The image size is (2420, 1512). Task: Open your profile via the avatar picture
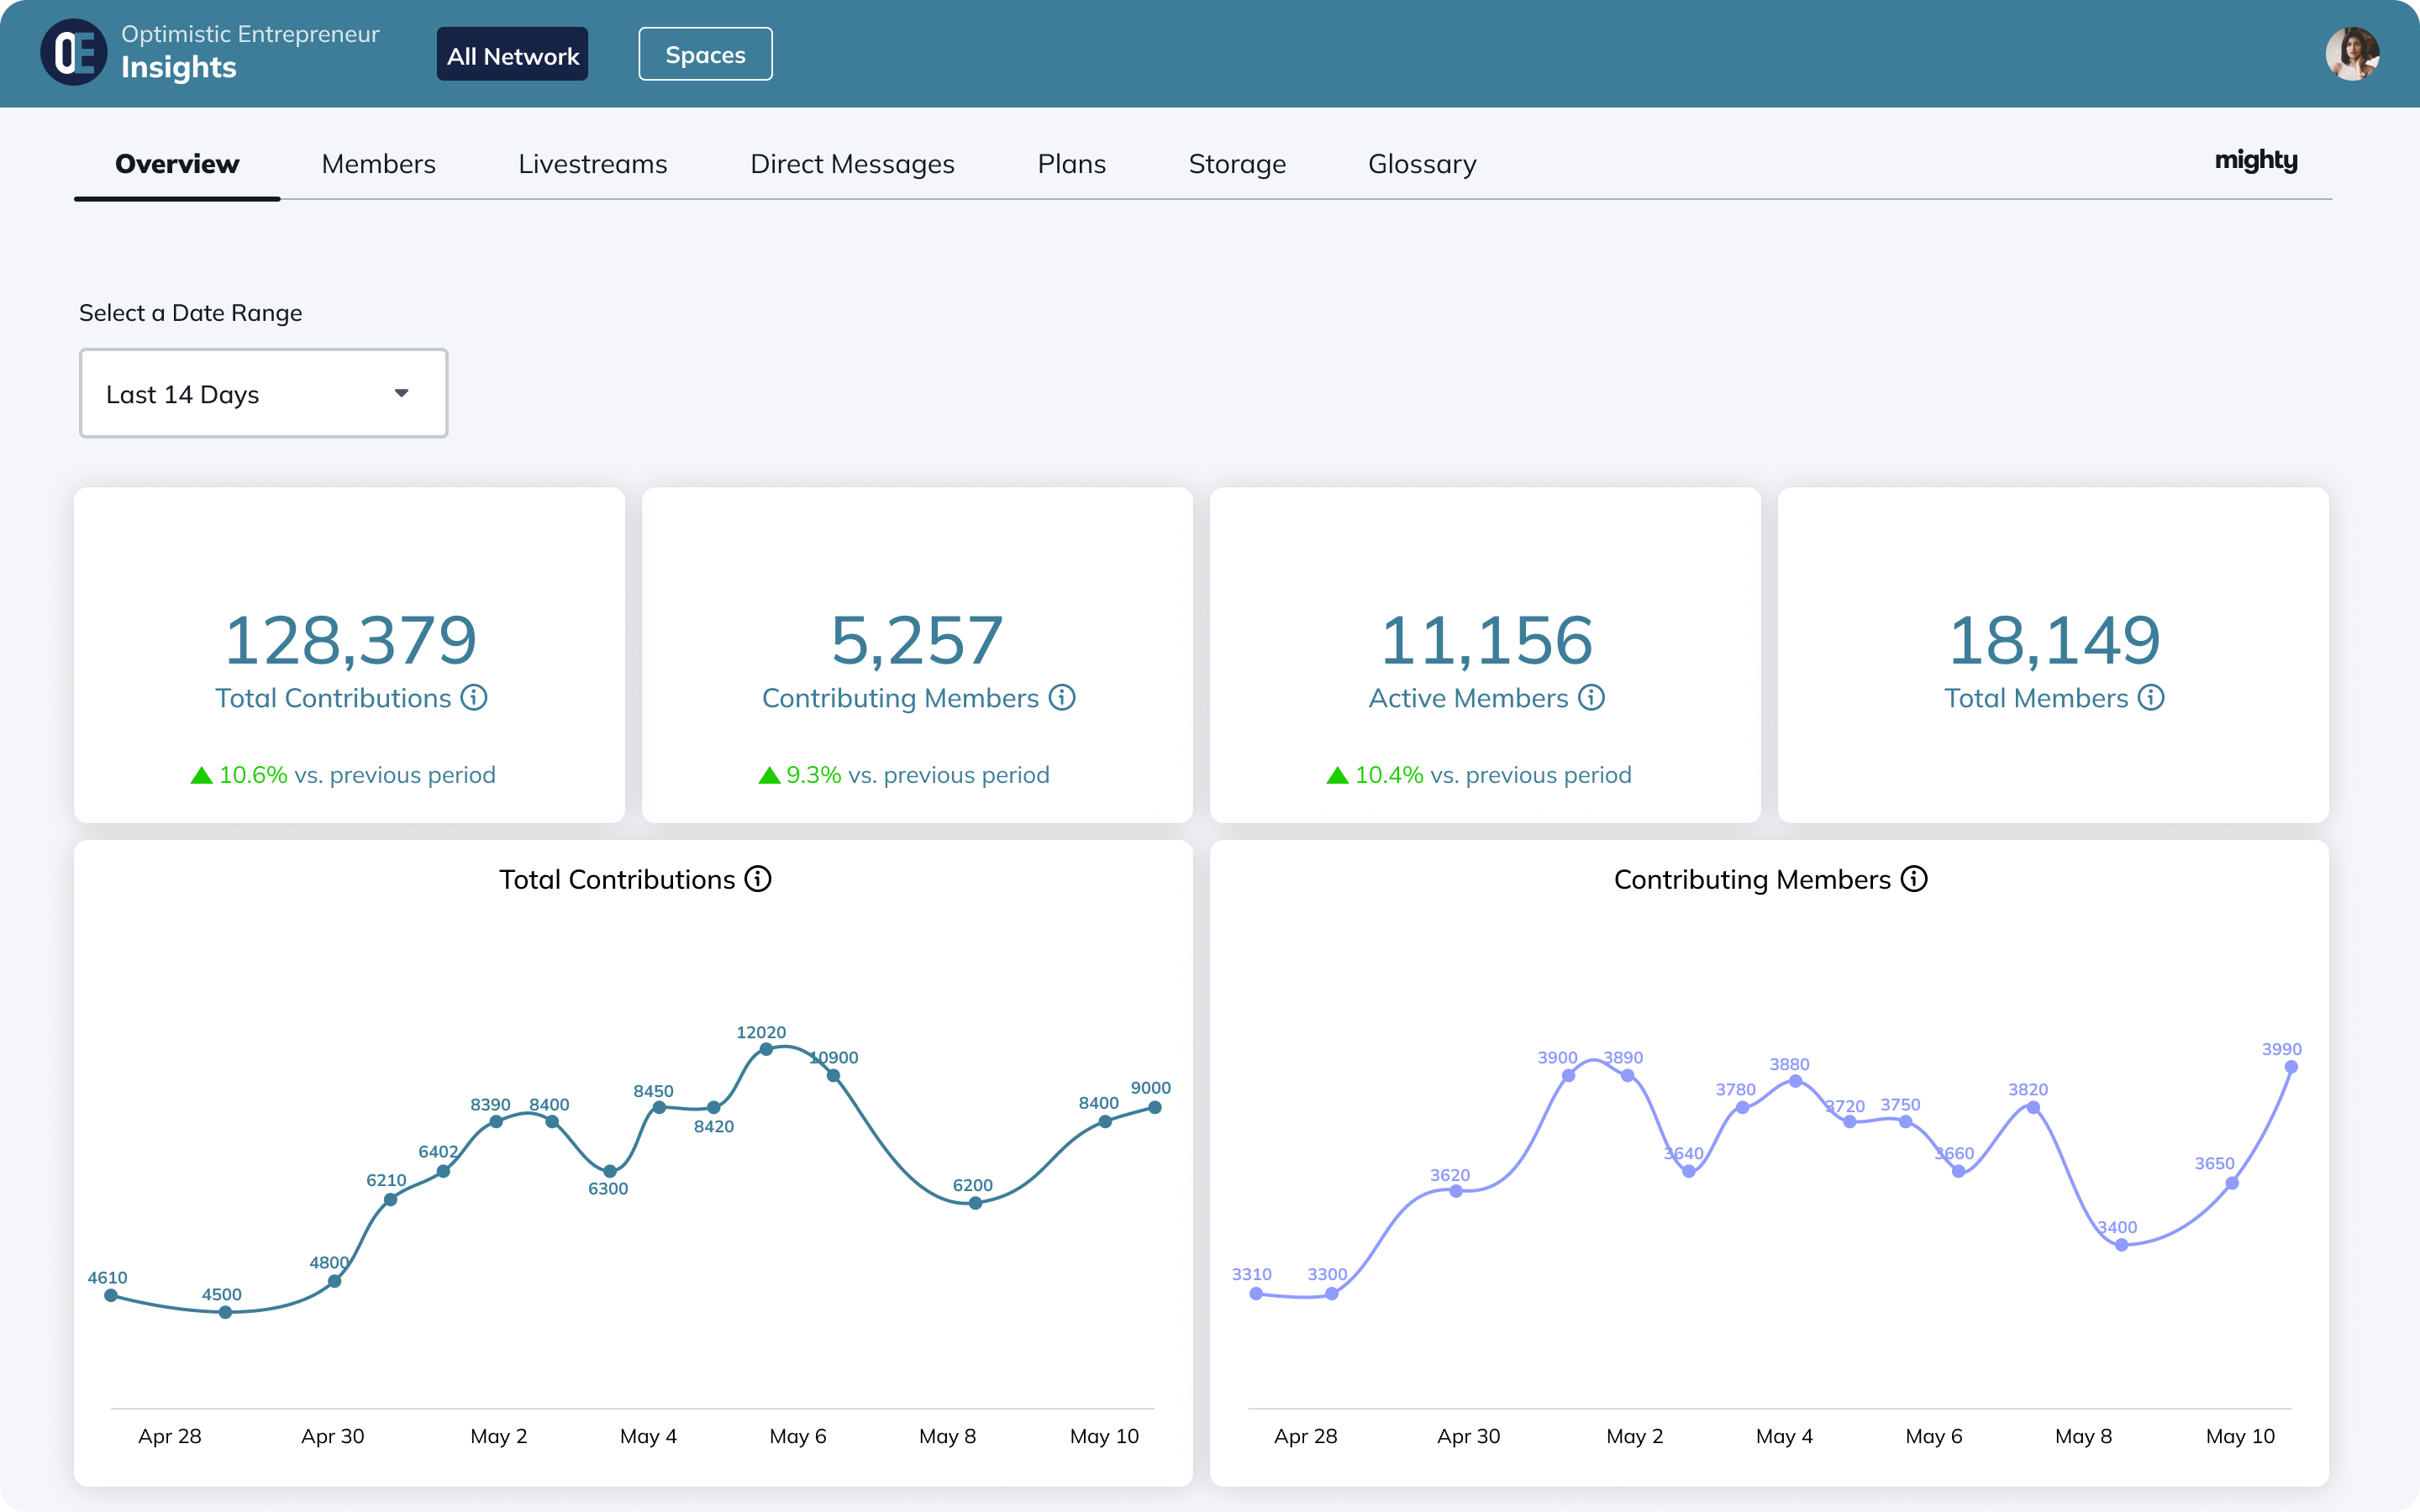tap(2354, 53)
